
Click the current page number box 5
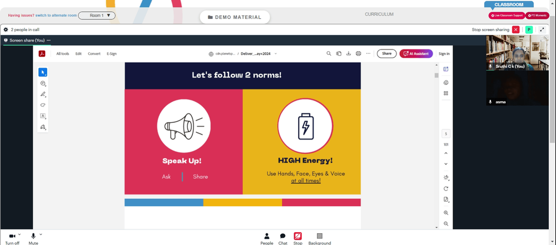[x=446, y=134]
